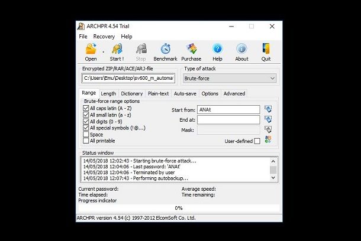Click the Mask input field
The width and height of the screenshot is (361, 241).
click(x=228, y=130)
